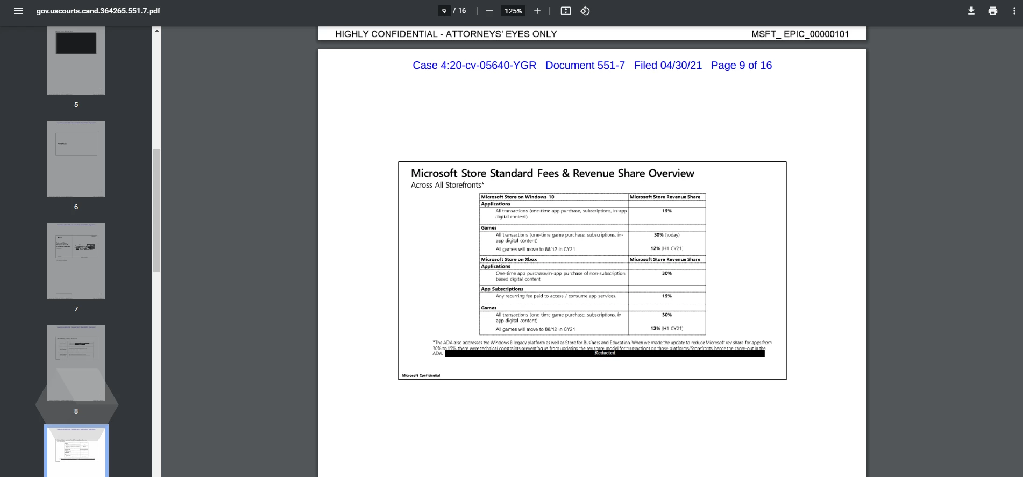Toggle the sidebar menu hamburger icon

[18, 11]
